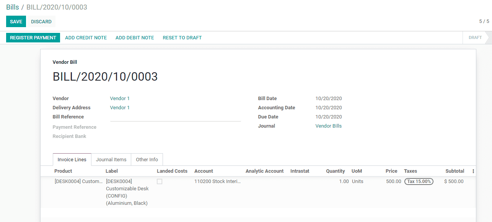
Task: Click ADD DEBIT NOTE
Action: click(x=135, y=37)
